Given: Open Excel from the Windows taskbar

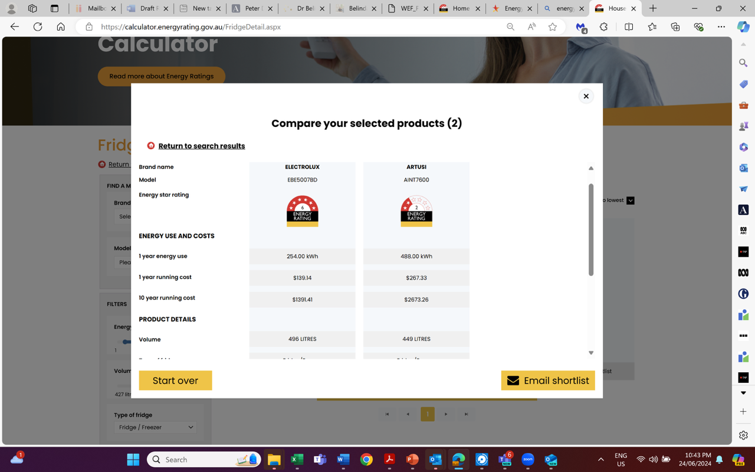Looking at the screenshot, I should point(297,460).
